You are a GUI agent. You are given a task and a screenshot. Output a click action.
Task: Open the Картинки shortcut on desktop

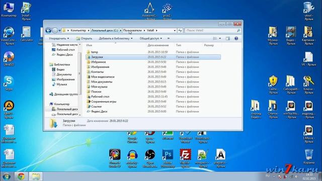[x=308, y=36]
